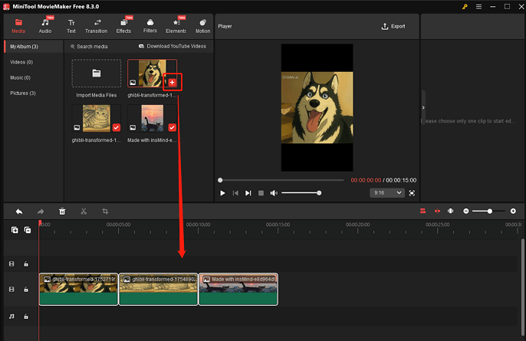526x341 pixels.
Task: Click the zoom in timeline plus icon
Action: coord(513,211)
